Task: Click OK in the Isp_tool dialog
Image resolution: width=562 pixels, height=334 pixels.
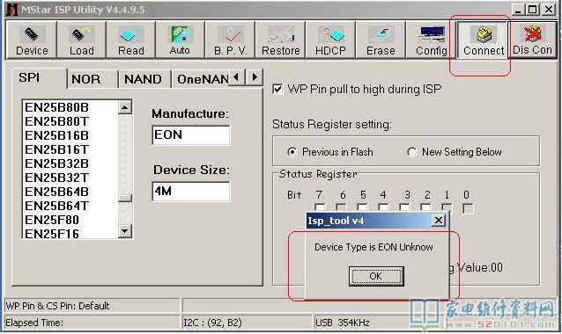Action: [x=376, y=276]
